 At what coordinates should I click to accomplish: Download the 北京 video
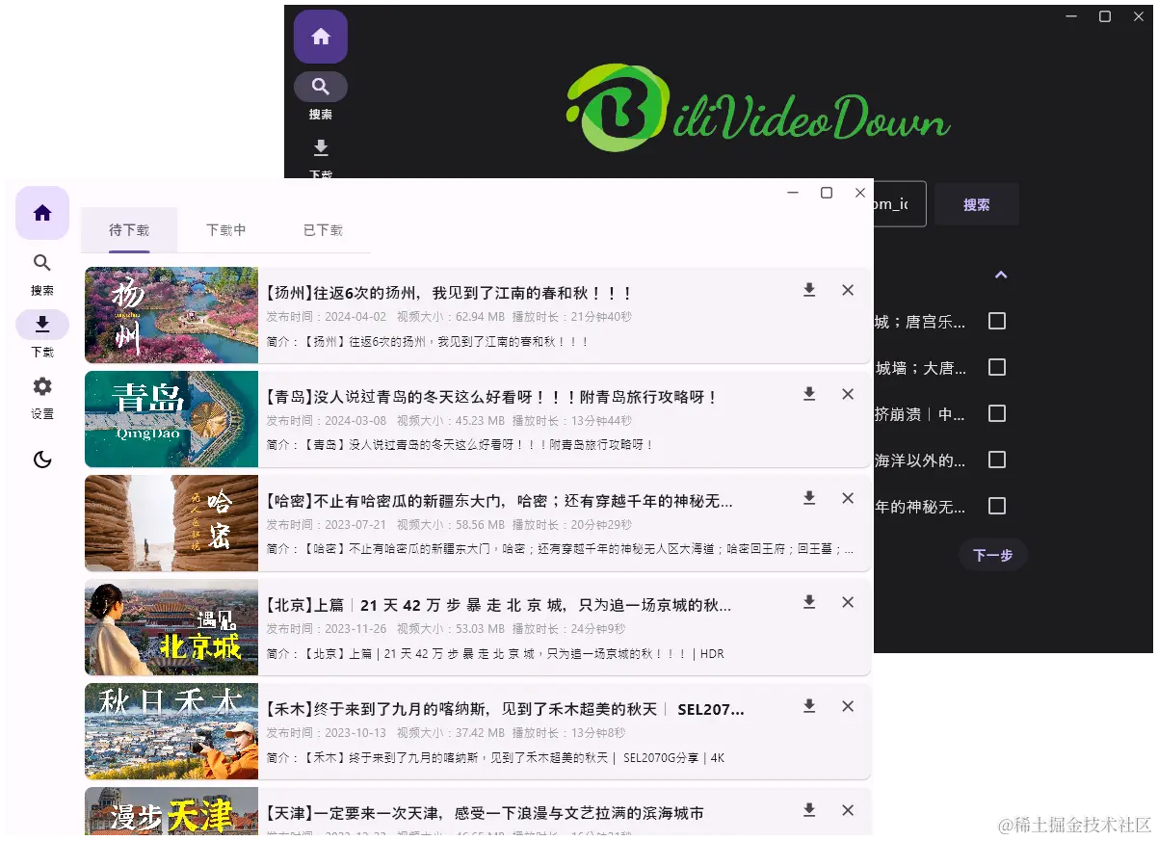(809, 602)
